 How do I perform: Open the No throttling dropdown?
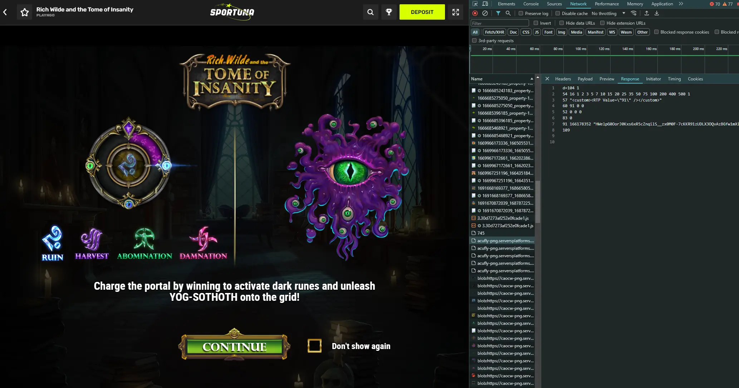pyautogui.click(x=608, y=13)
